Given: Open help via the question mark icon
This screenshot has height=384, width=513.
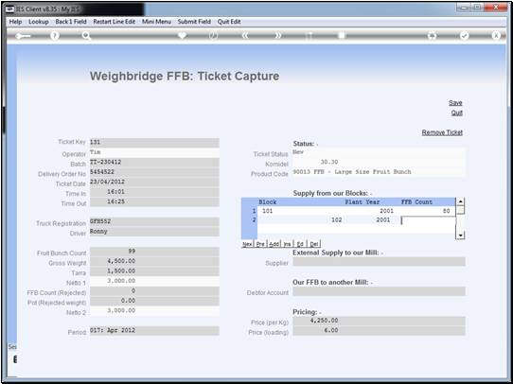Looking at the screenshot, I should coord(55,36).
